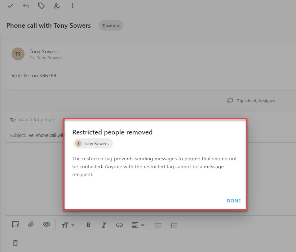Expand the text size dropdown
The height and width of the screenshot is (252, 296).
[68, 225]
